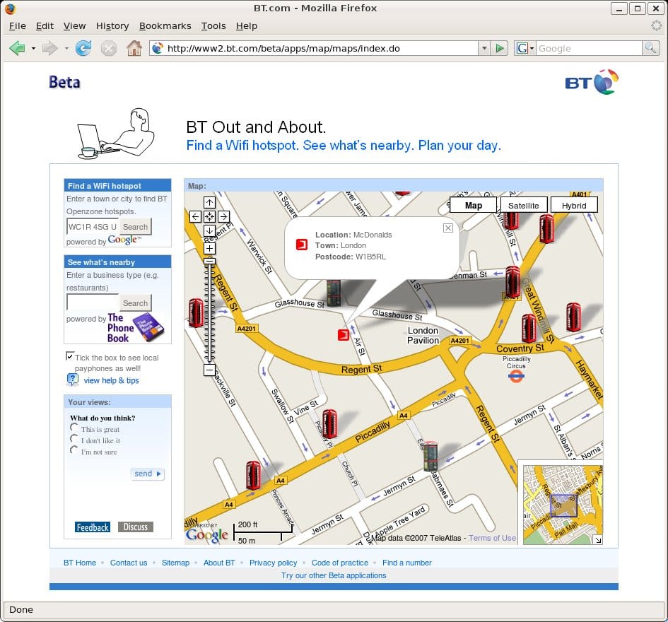Zoom in using the map plus button
The width and height of the screenshot is (668, 622).
tap(209, 248)
